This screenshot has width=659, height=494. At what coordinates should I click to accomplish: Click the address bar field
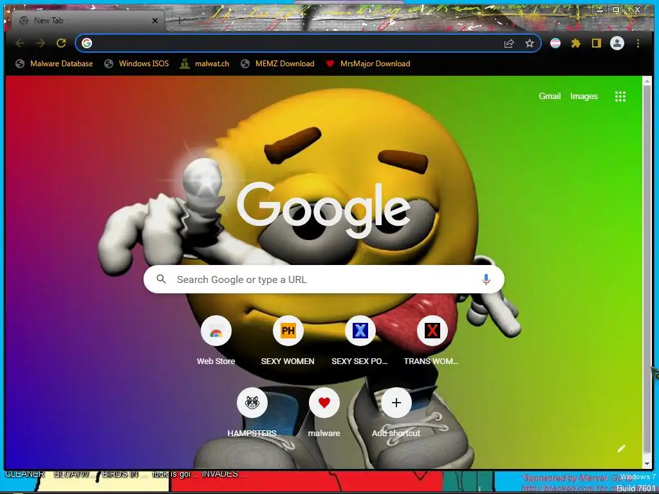click(x=308, y=43)
